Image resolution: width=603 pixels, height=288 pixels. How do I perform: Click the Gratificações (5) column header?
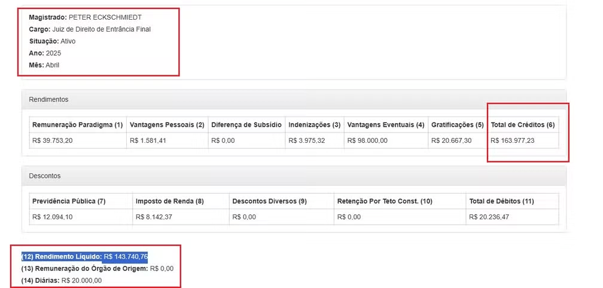[457, 125]
